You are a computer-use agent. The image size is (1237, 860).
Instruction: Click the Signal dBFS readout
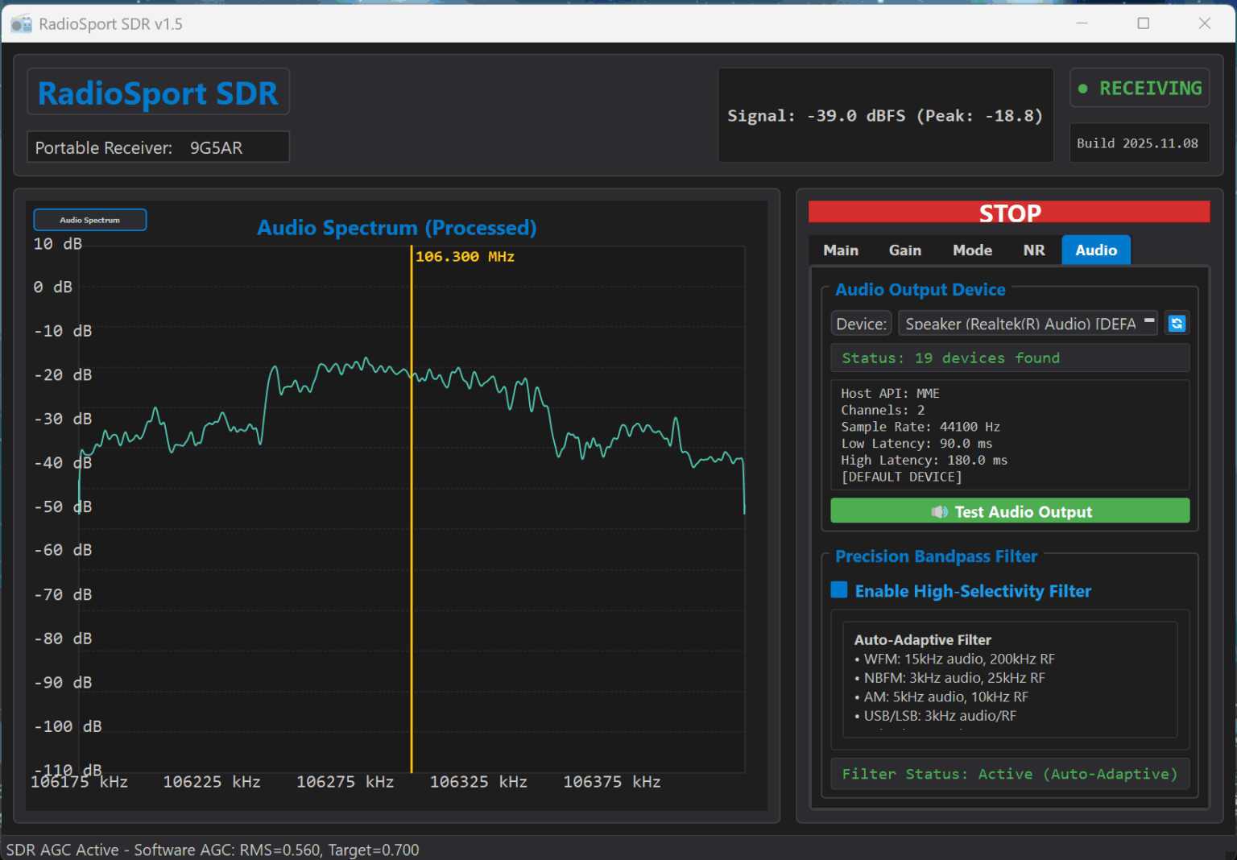coord(884,115)
